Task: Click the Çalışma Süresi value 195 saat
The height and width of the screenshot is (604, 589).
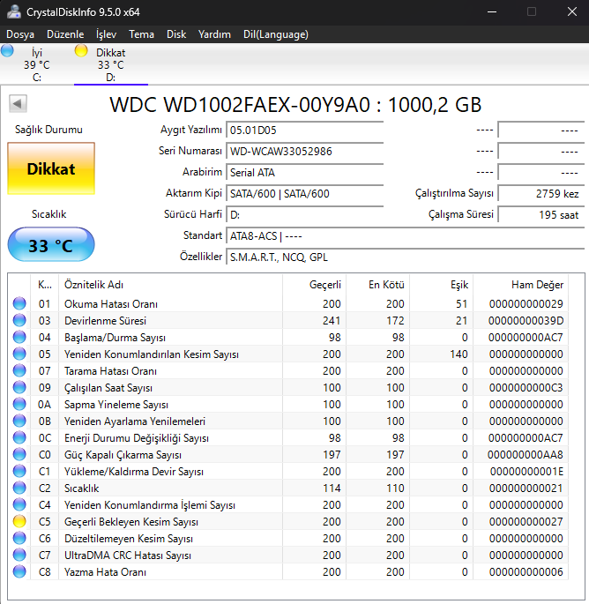Action: click(x=541, y=214)
